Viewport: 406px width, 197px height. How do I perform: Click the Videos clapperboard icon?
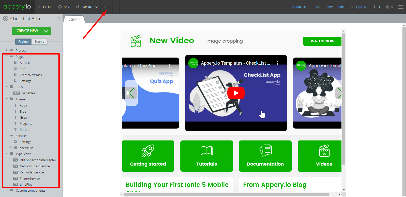pos(324,151)
